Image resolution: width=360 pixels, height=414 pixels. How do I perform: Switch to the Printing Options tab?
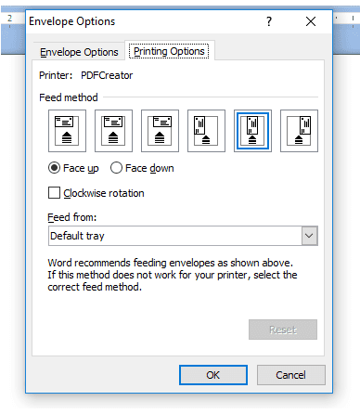pyautogui.click(x=169, y=51)
